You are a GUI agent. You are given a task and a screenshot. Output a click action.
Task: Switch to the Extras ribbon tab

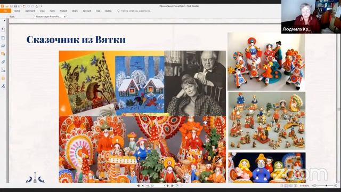[x=108, y=11]
